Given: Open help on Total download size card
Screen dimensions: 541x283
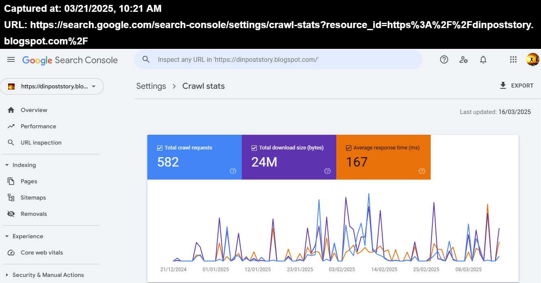Looking at the screenshot, I should (327, 171).
